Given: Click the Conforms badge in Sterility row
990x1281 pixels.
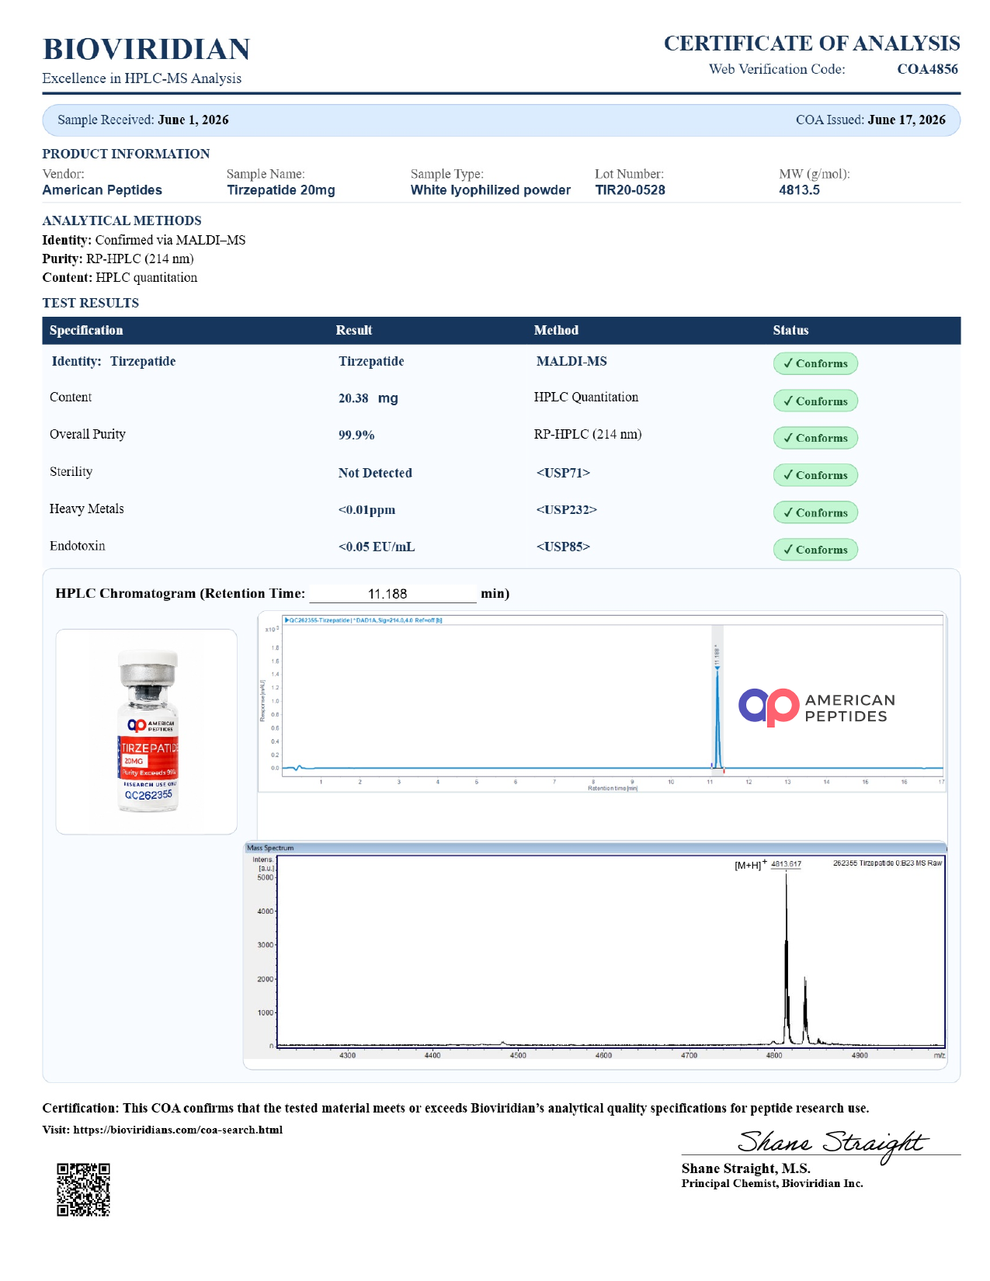Looking at the screenshot, I should pyautogui.click(x=815, y=475).
